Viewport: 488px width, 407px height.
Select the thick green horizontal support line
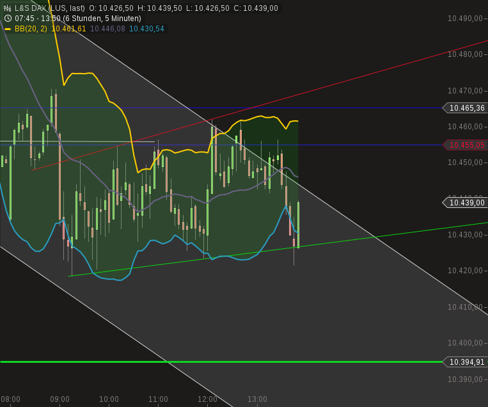pos(221,362)
